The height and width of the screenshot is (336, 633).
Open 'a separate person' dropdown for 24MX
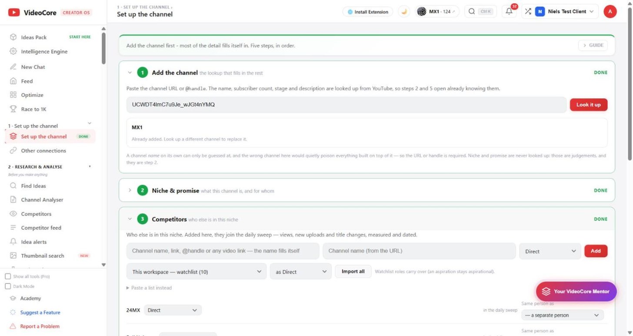coord(563,315)
